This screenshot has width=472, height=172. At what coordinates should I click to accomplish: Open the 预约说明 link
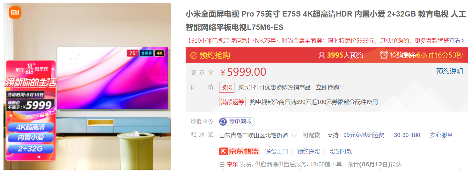450,71
